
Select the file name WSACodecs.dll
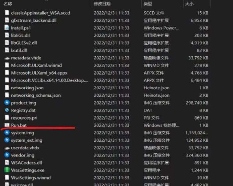(x=26, y=163)
